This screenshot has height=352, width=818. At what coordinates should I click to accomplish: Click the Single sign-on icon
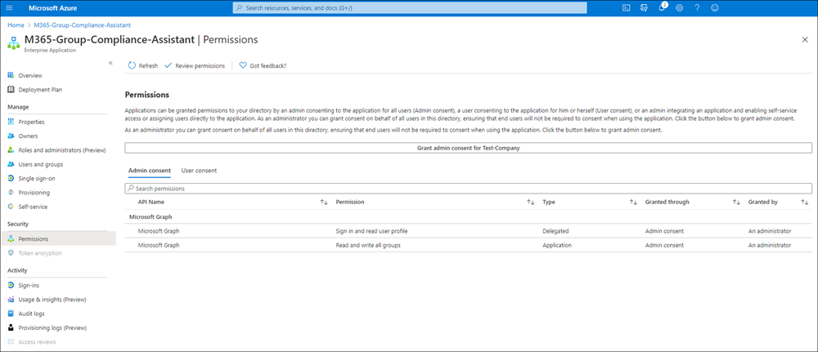pyautogui.click(x=11, y=178)
